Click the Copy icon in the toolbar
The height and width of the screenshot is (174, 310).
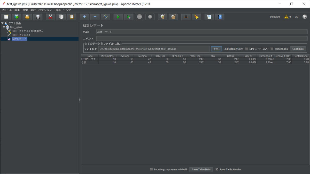[61, 17]
